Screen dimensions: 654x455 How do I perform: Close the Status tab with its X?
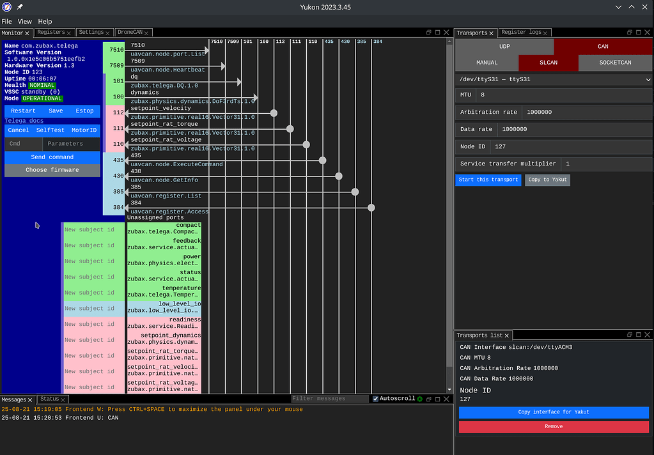(63, 399)
